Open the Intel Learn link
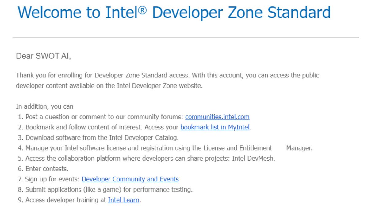 [x=124, y=200]
